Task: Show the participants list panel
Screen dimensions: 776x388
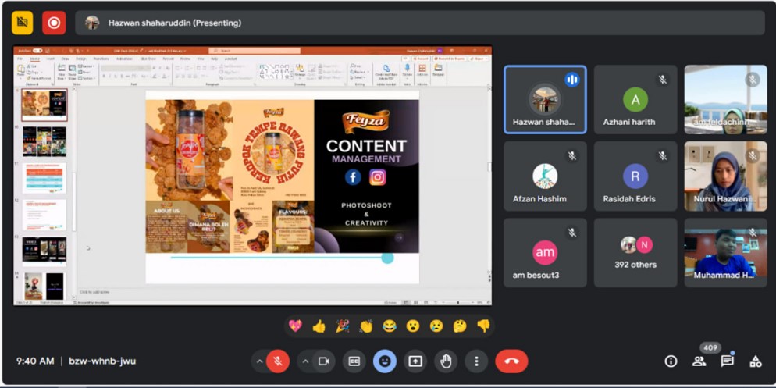Action: click(699, 361)
